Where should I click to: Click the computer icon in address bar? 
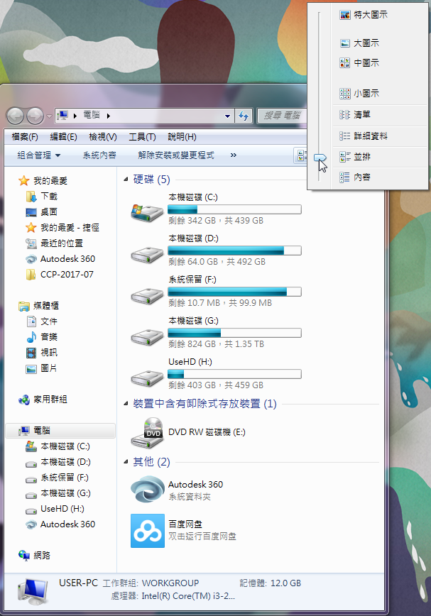62,116
